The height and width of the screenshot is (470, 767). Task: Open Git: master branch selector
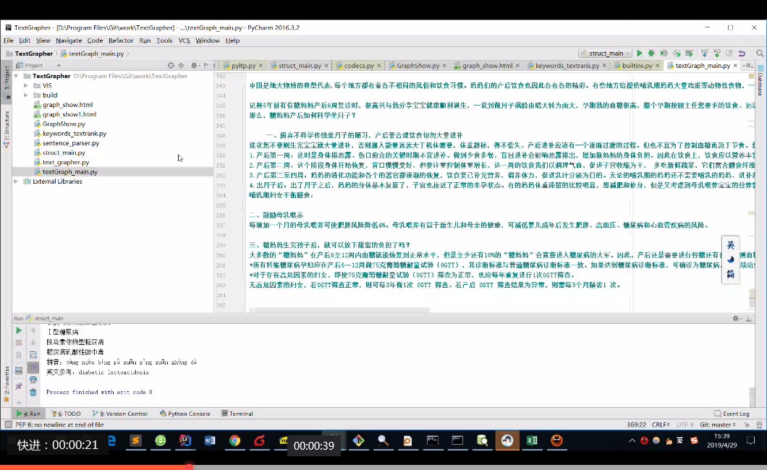coord(718,424)
